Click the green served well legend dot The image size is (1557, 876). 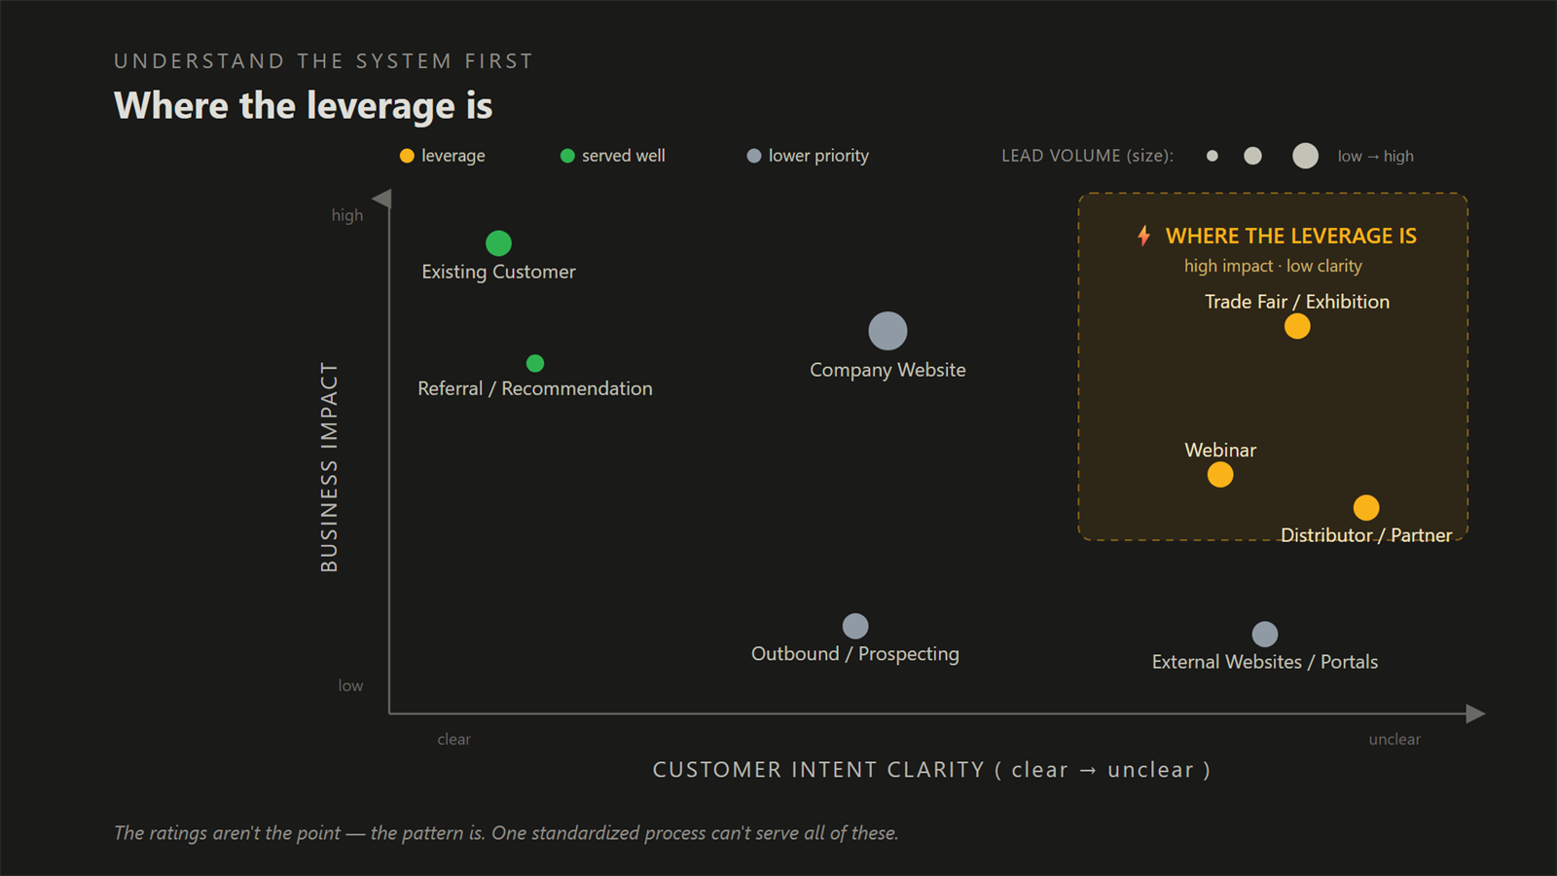point(567,156)
